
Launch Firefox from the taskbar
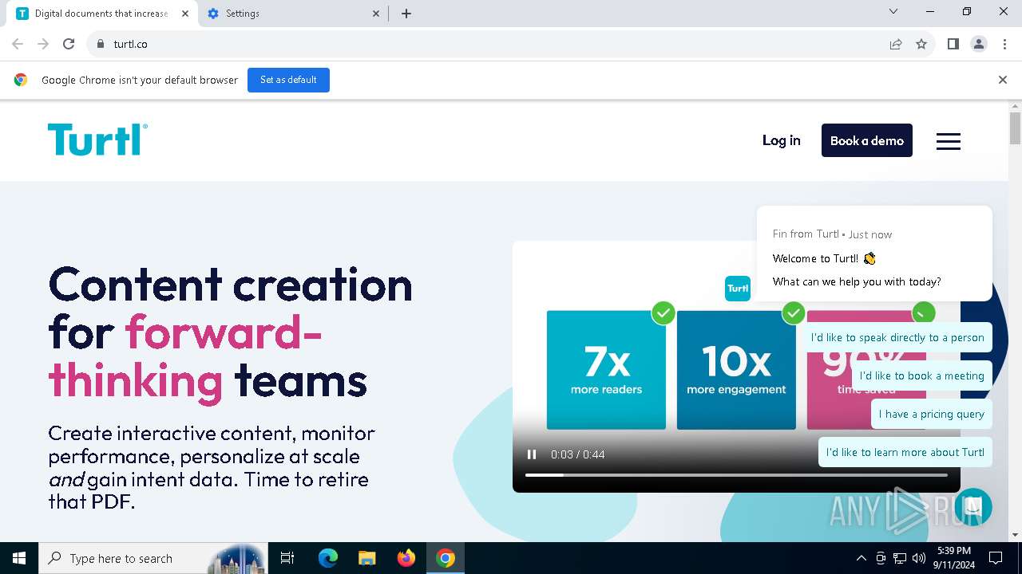click(406, 558)
